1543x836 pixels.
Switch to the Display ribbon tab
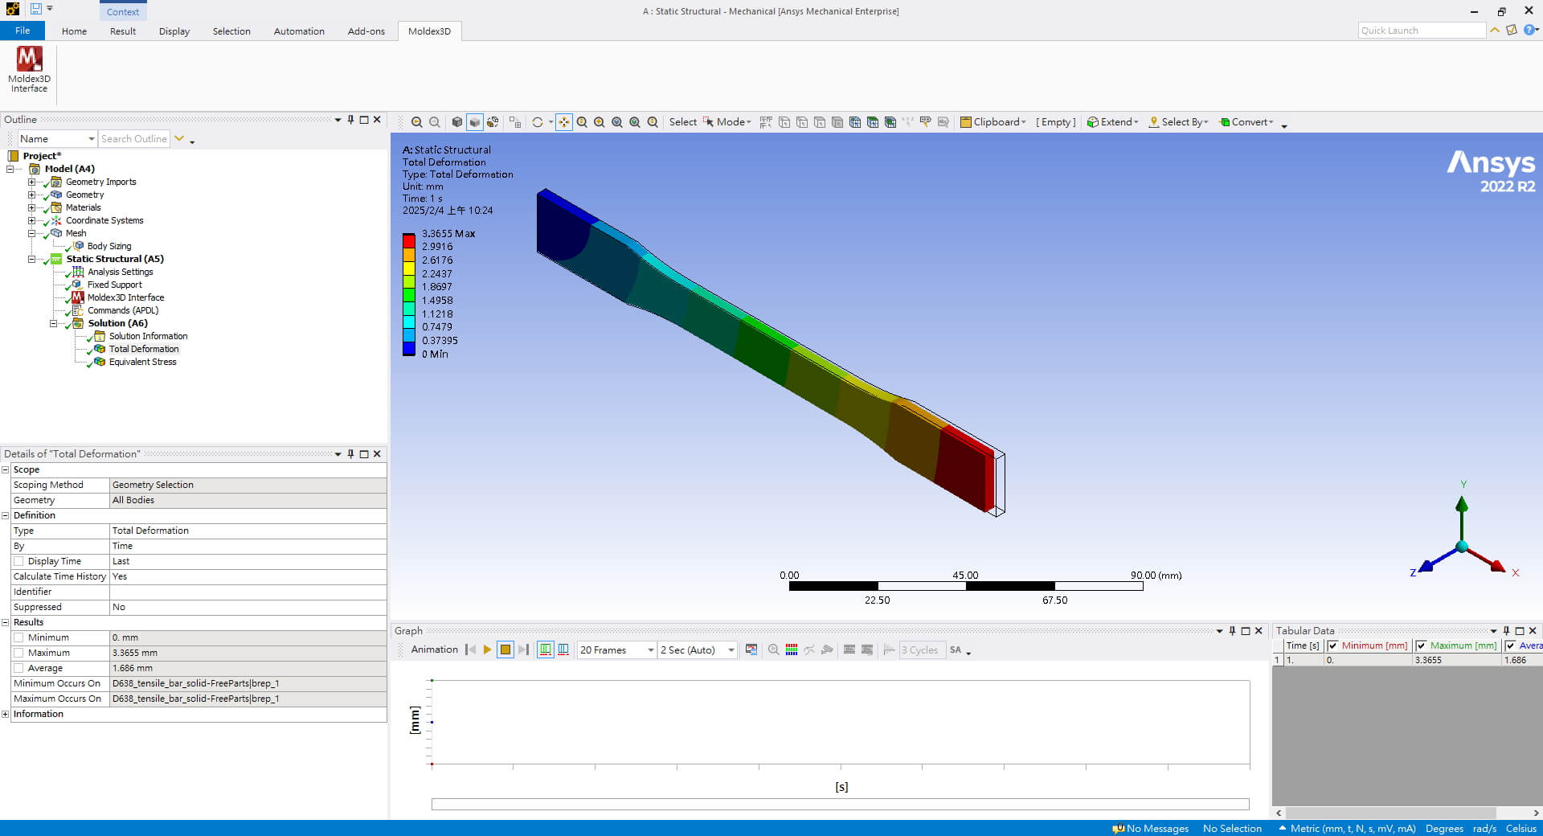pyautogui.click(x=174, y=31)
